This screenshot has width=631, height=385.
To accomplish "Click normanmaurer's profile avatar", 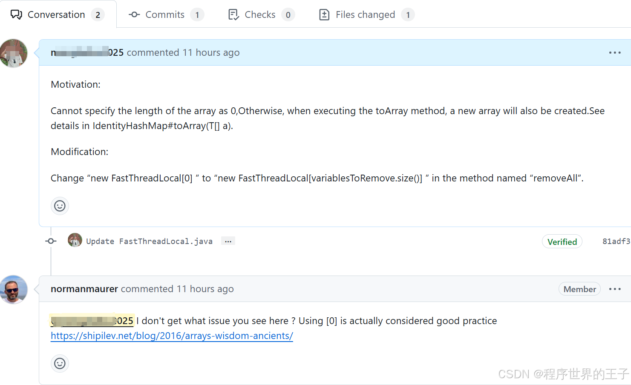I will click(14, 290).
